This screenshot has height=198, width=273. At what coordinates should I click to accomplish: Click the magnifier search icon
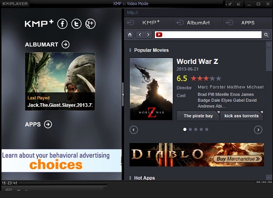[266, 35]
